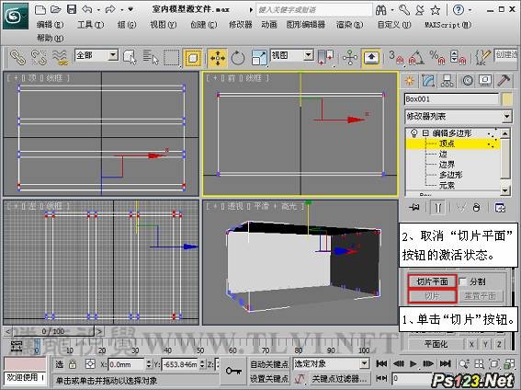Click the Set Key key icon

point(234,371)
